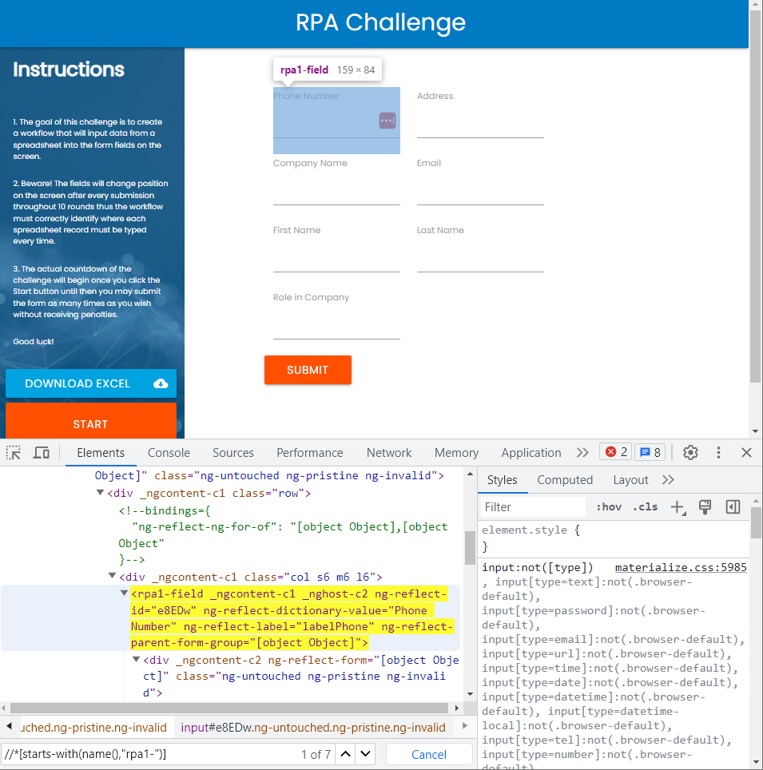Viewport: 763px width, 770px height.
Task: Open the Computed styles tab
Action: (565, 480)
